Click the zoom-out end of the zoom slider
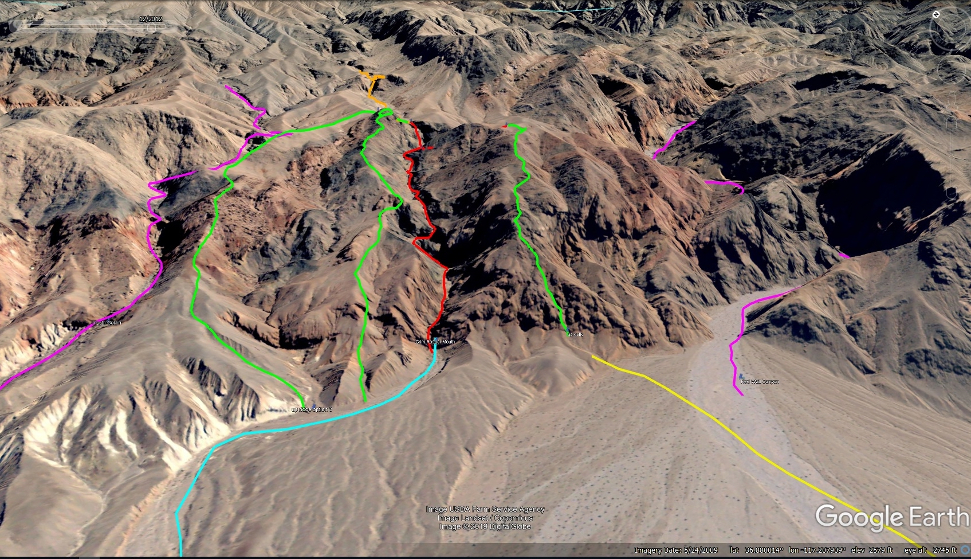971x559 pixels. click(x=952, y=194)
